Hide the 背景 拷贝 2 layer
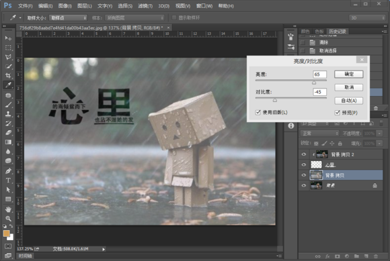 coord(304,154)
